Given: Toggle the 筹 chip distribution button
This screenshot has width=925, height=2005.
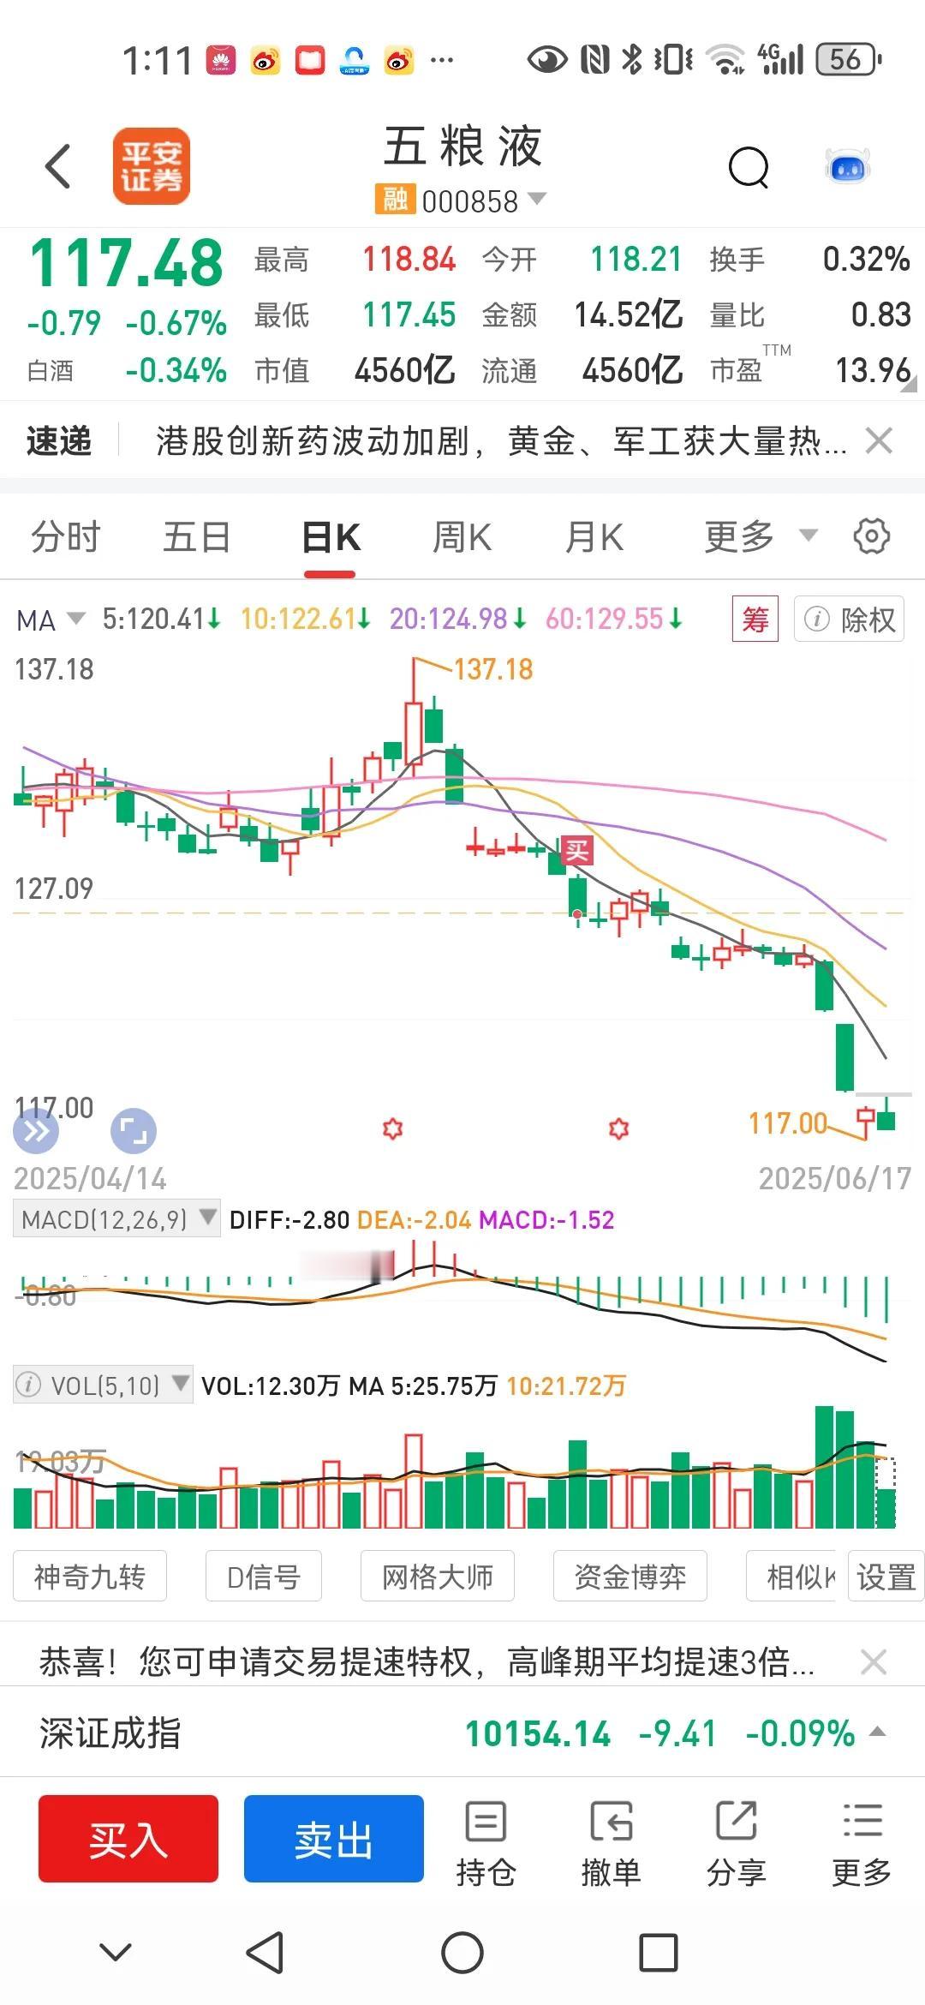Looking at the screenshot, I should point(755,619).
